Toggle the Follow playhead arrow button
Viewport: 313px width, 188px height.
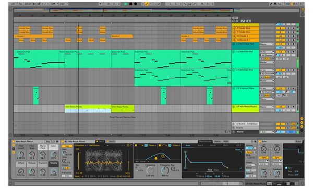[101, 4]
